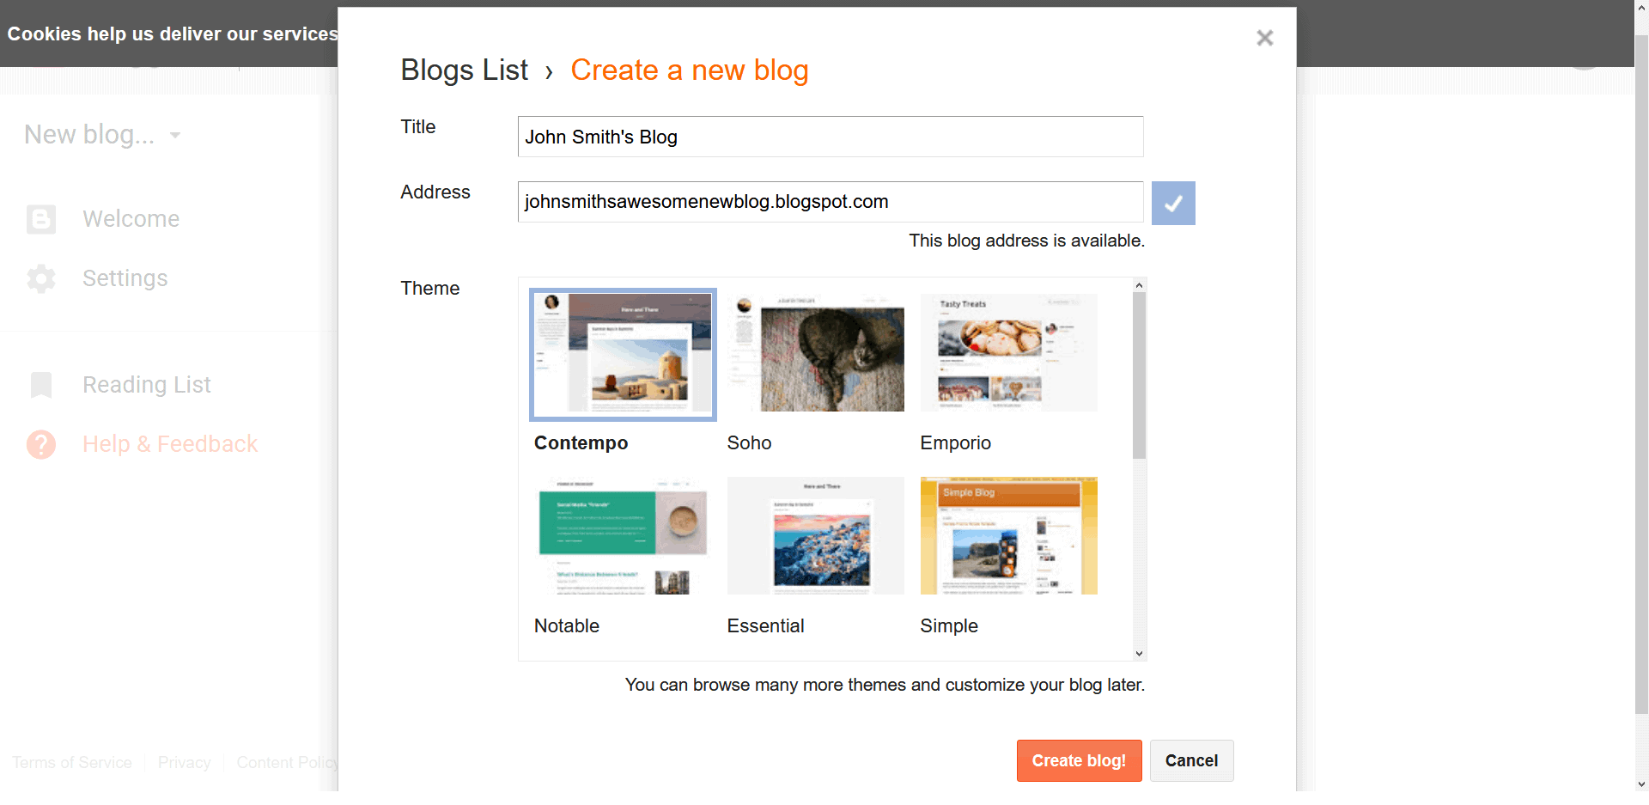Screen dimensions: 1649x805
Task: Navigate back via Blogs List breadcrumb
Action: (464, 70)
